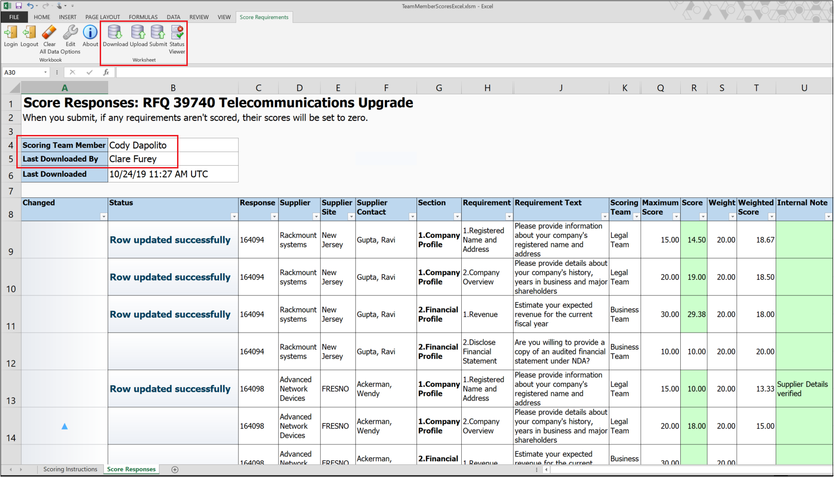834x477 pixels.
Task: Click the Insert Function fx icon
Action: [106, 72]
